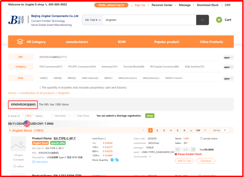Viewport: 244px width, 177px height.
Task: Filter by RF/Coaxial Connectors(80)
Action: [165, 67]
